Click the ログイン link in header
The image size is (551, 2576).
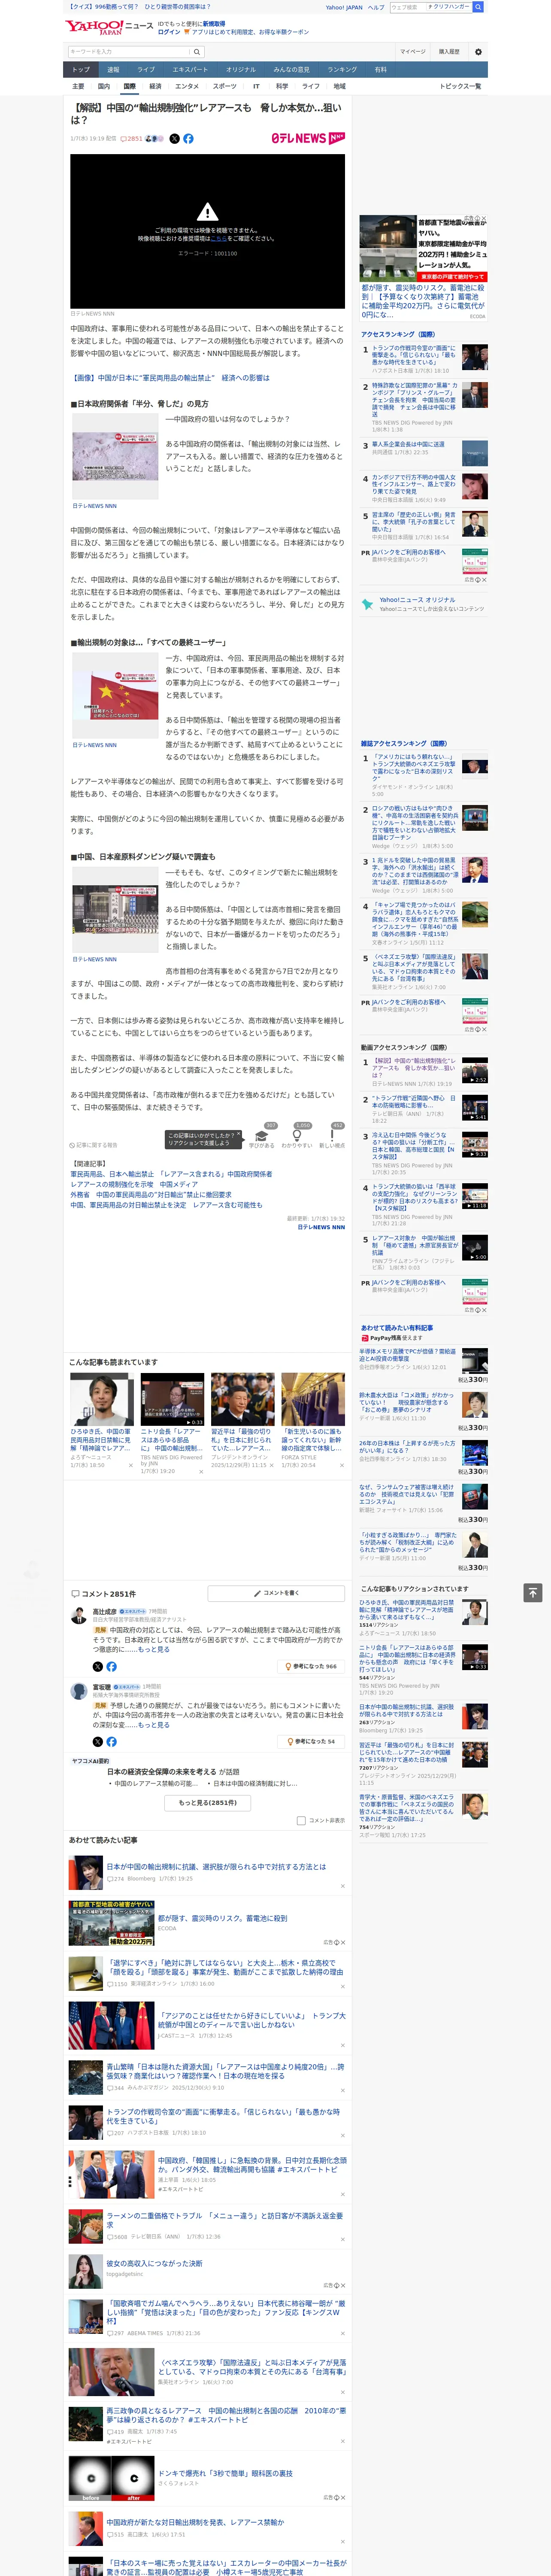point(169,32)
